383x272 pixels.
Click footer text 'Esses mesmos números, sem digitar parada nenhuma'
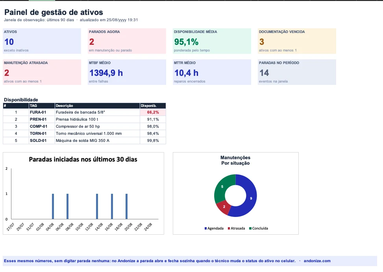(x=57, y=261)
